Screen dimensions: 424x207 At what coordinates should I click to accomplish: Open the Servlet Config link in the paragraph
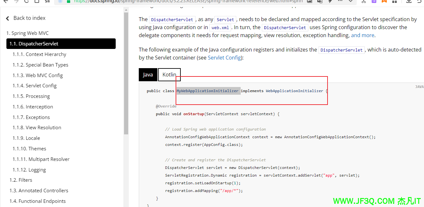224,58
